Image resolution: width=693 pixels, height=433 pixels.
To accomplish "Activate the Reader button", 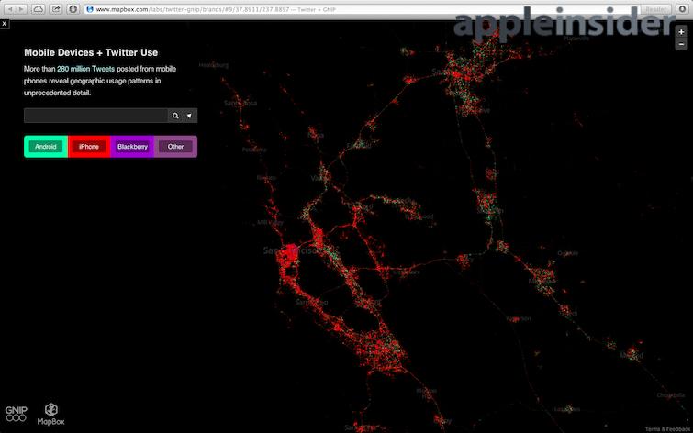I will click(x=655, y=9).
